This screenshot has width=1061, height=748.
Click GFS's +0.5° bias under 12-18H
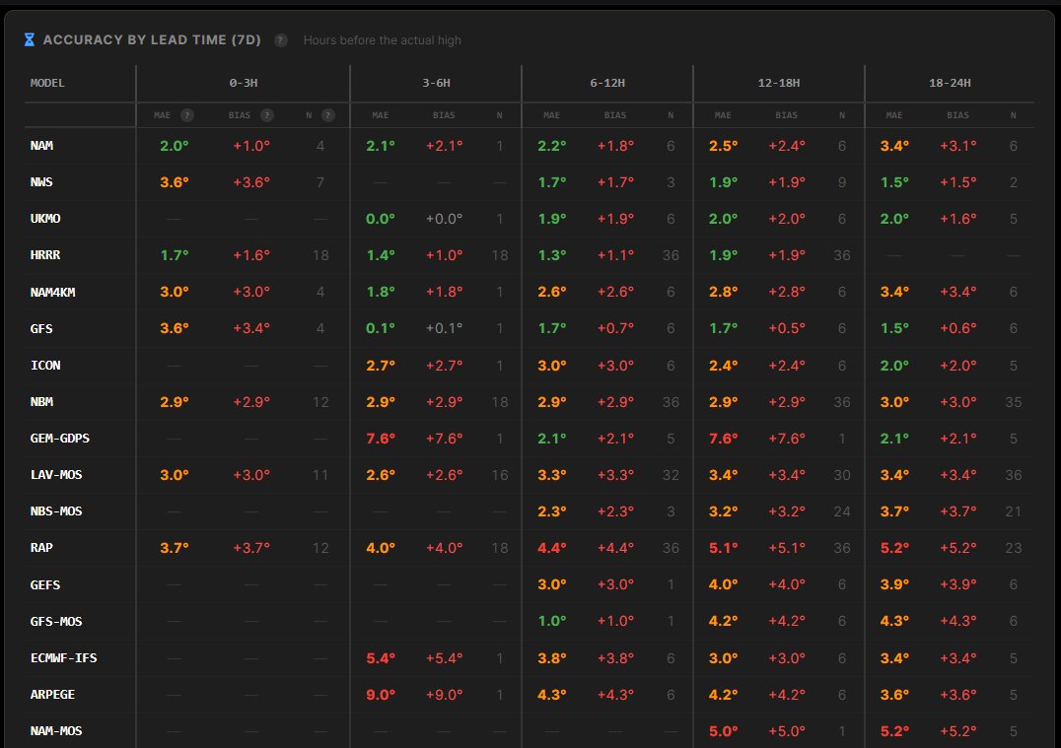coord(786,328)
